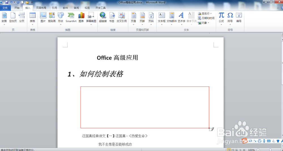Open Sogou soft keyboard
The width and height of the screenshot is (283, 151).
click(x=269, y=141)
